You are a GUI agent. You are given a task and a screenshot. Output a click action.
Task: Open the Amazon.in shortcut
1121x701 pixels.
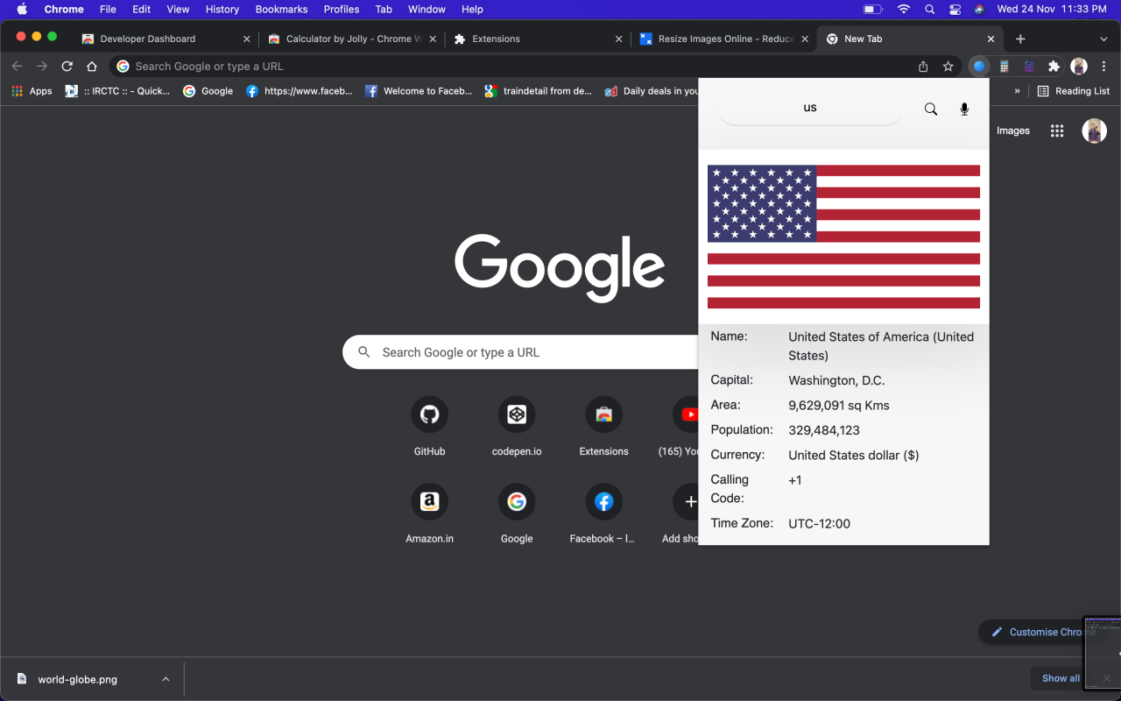coord(429,513)
